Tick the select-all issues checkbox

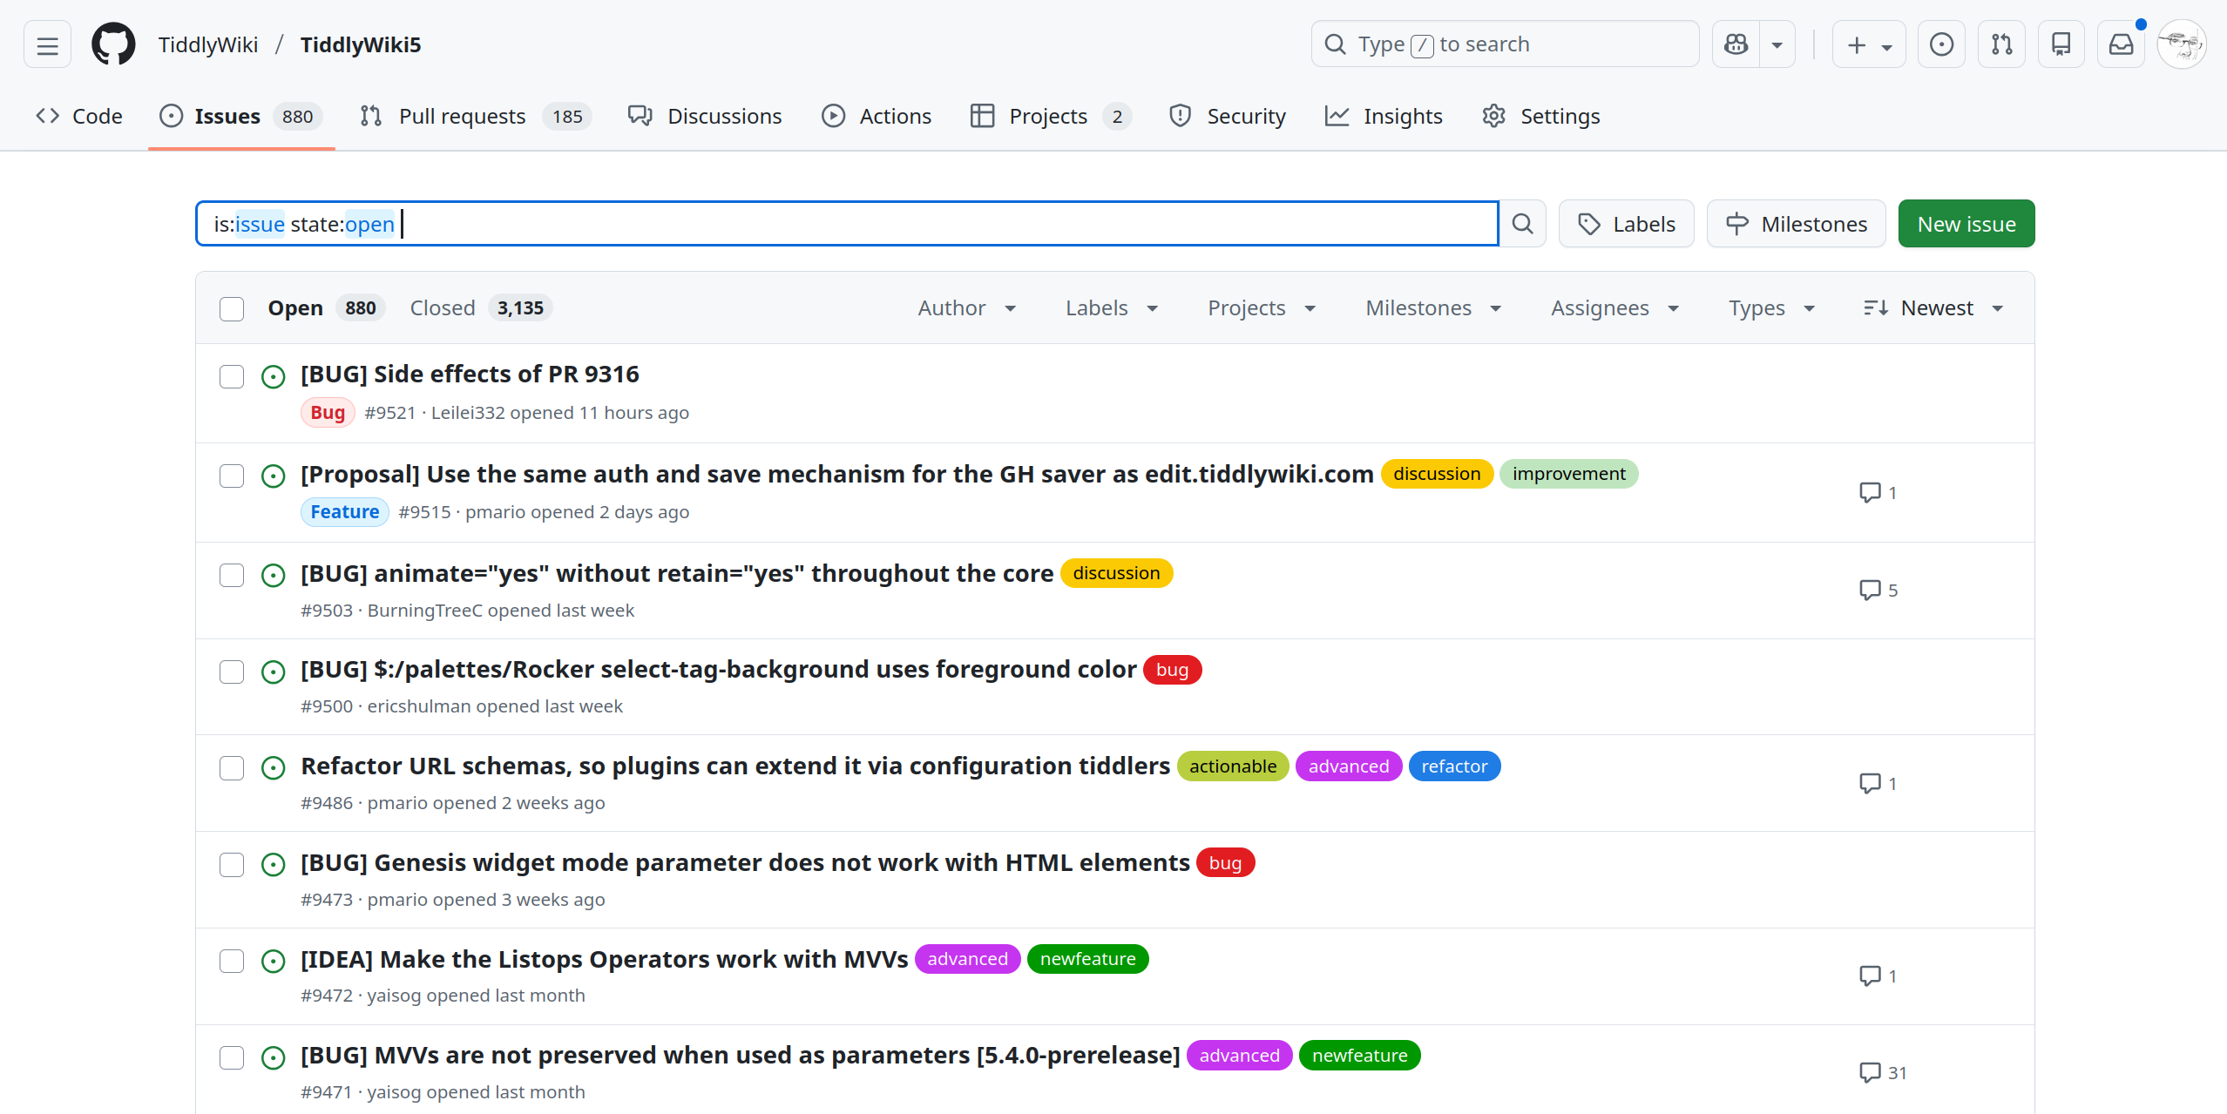[x=232, y=308]
